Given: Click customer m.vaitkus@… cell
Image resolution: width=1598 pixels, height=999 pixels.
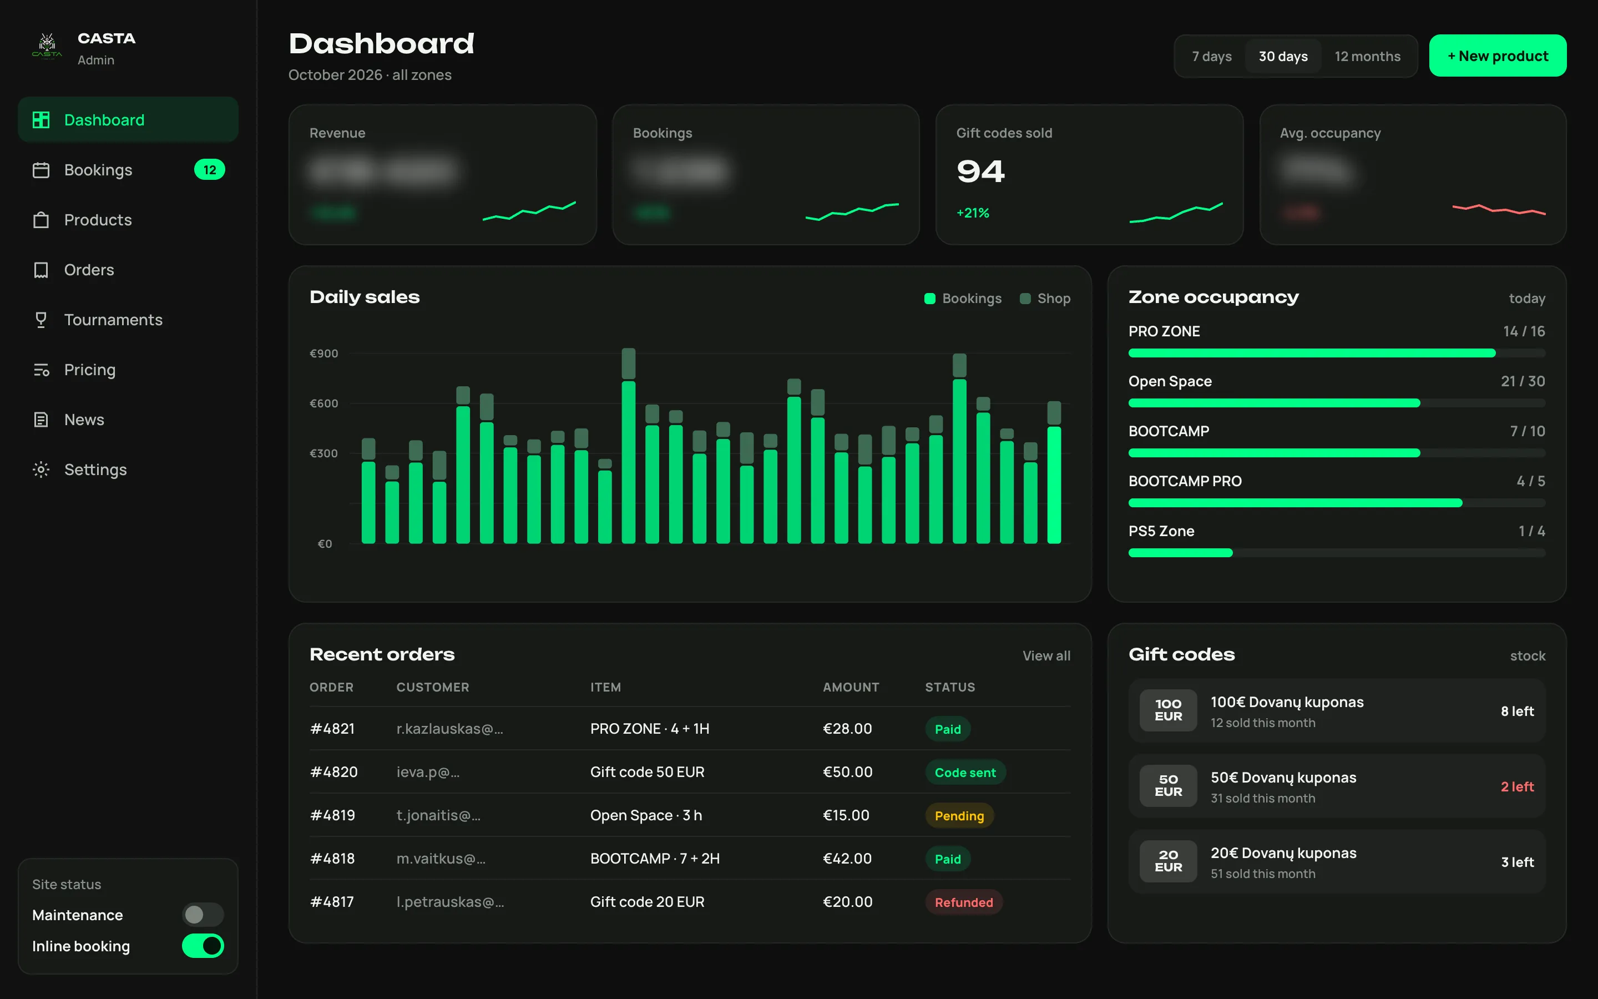Looking at the screenshot, I should tap(441, 859).
